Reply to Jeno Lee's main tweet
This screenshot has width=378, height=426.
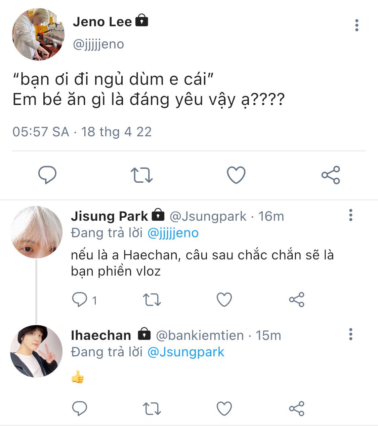click(x=47, y=175)
